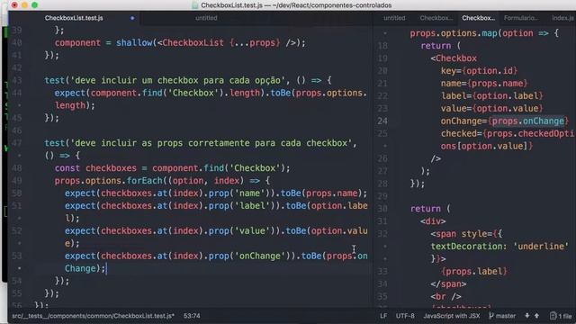The height and width of the screenshot is (324, 576).
Task: Click 'label={option.label}' attribute line
Action: (492, 95)
